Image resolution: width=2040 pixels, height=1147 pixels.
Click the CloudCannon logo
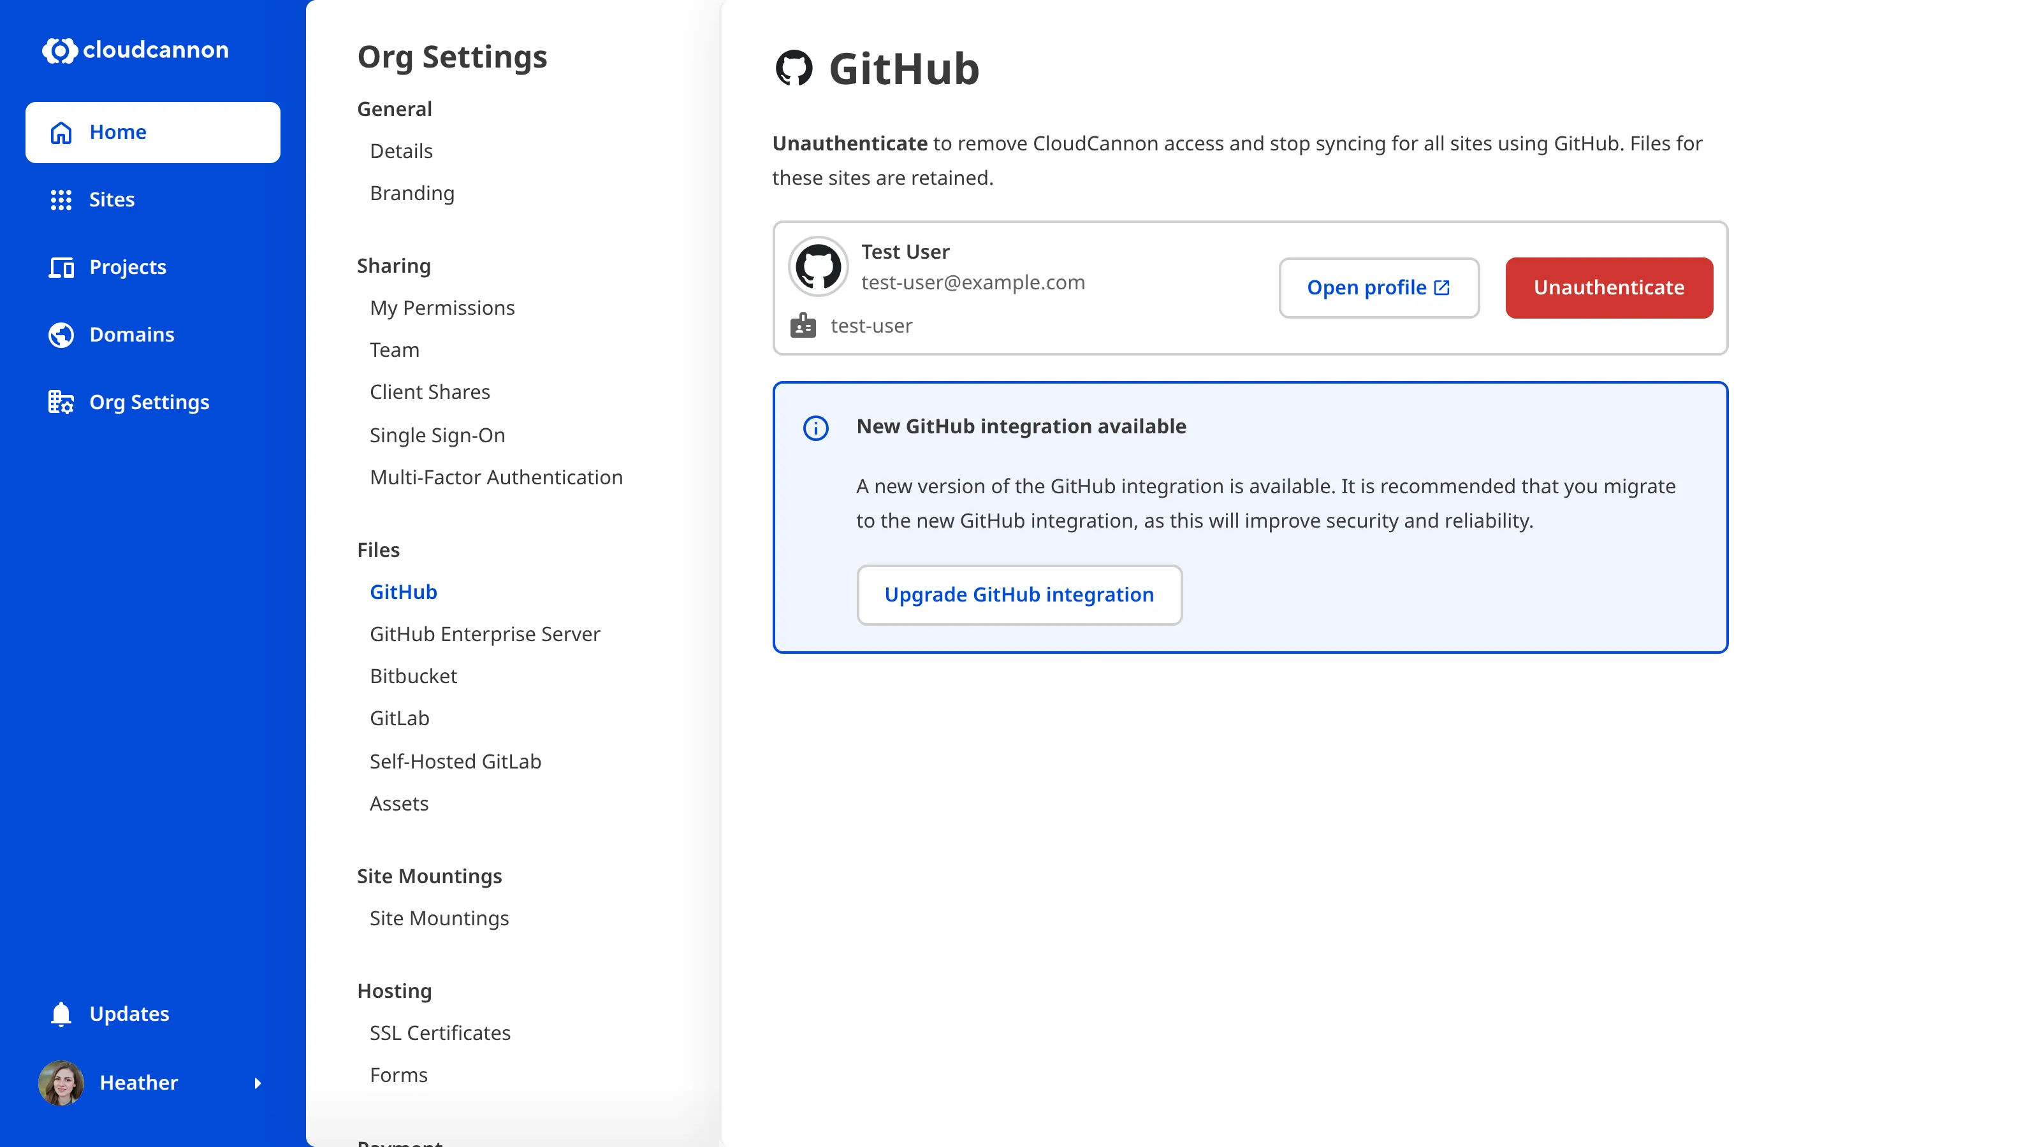coord(135,50)
